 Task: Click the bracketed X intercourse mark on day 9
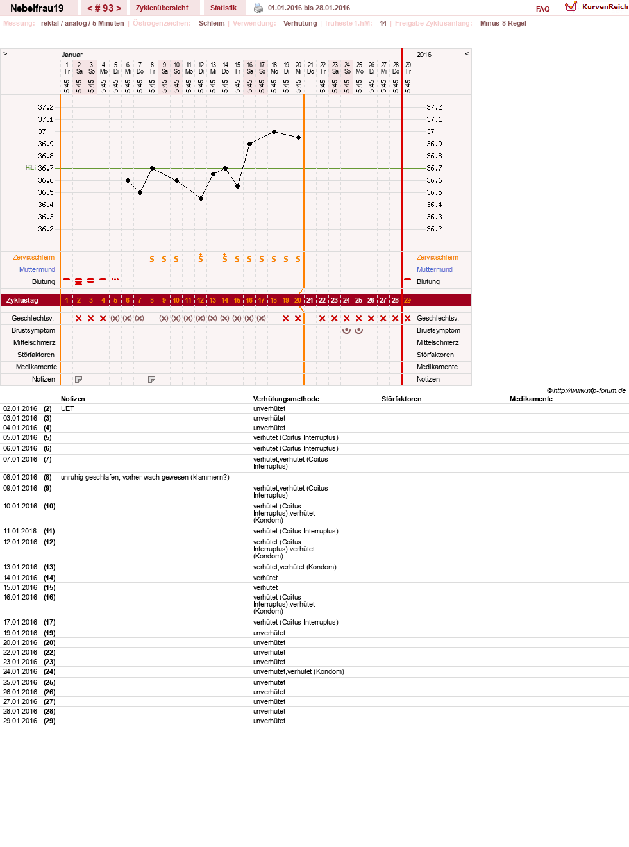click(x=164, y=319)
